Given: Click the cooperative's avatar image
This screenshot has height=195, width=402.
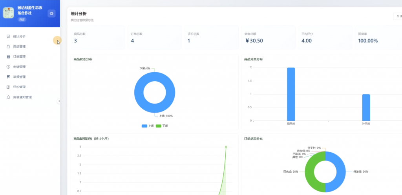Looking at the screenshot, I should (9, 13).
